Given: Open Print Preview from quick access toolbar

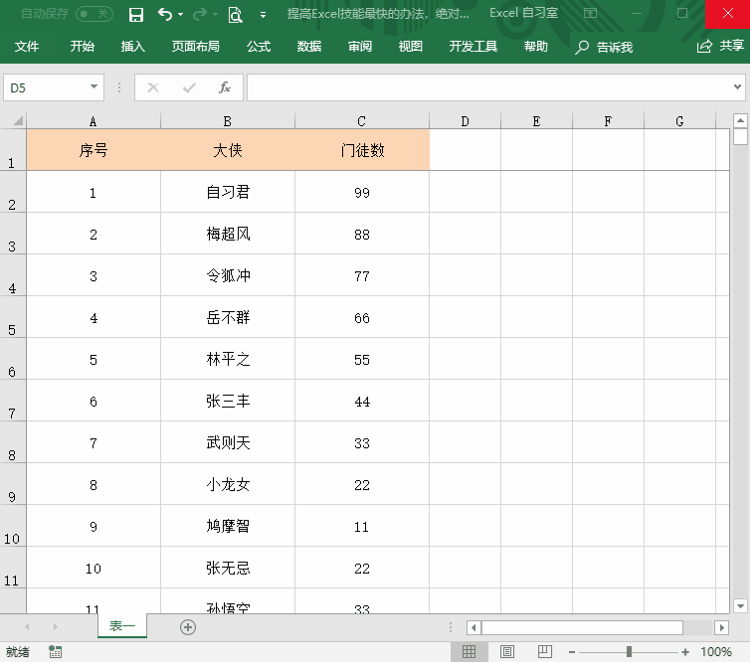Looking at the screenshot, I should (235, 15).
